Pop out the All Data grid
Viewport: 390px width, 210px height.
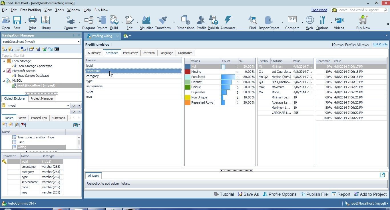(382, 175)
